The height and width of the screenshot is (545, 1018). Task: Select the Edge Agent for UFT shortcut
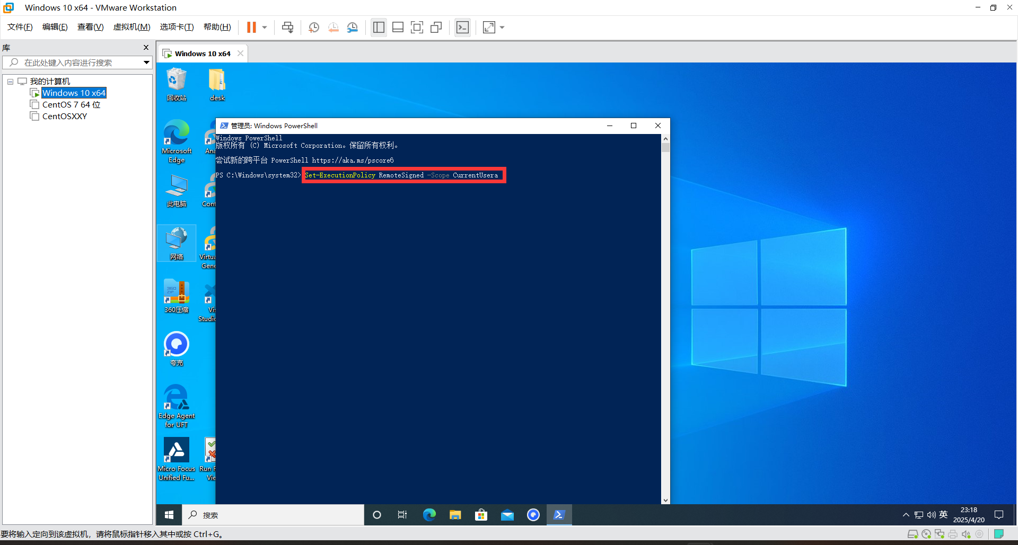177,406
